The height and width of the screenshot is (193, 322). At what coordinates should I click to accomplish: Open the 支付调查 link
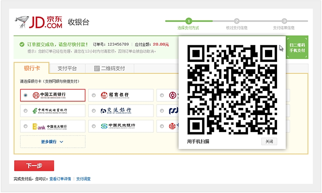coord(83,179)
